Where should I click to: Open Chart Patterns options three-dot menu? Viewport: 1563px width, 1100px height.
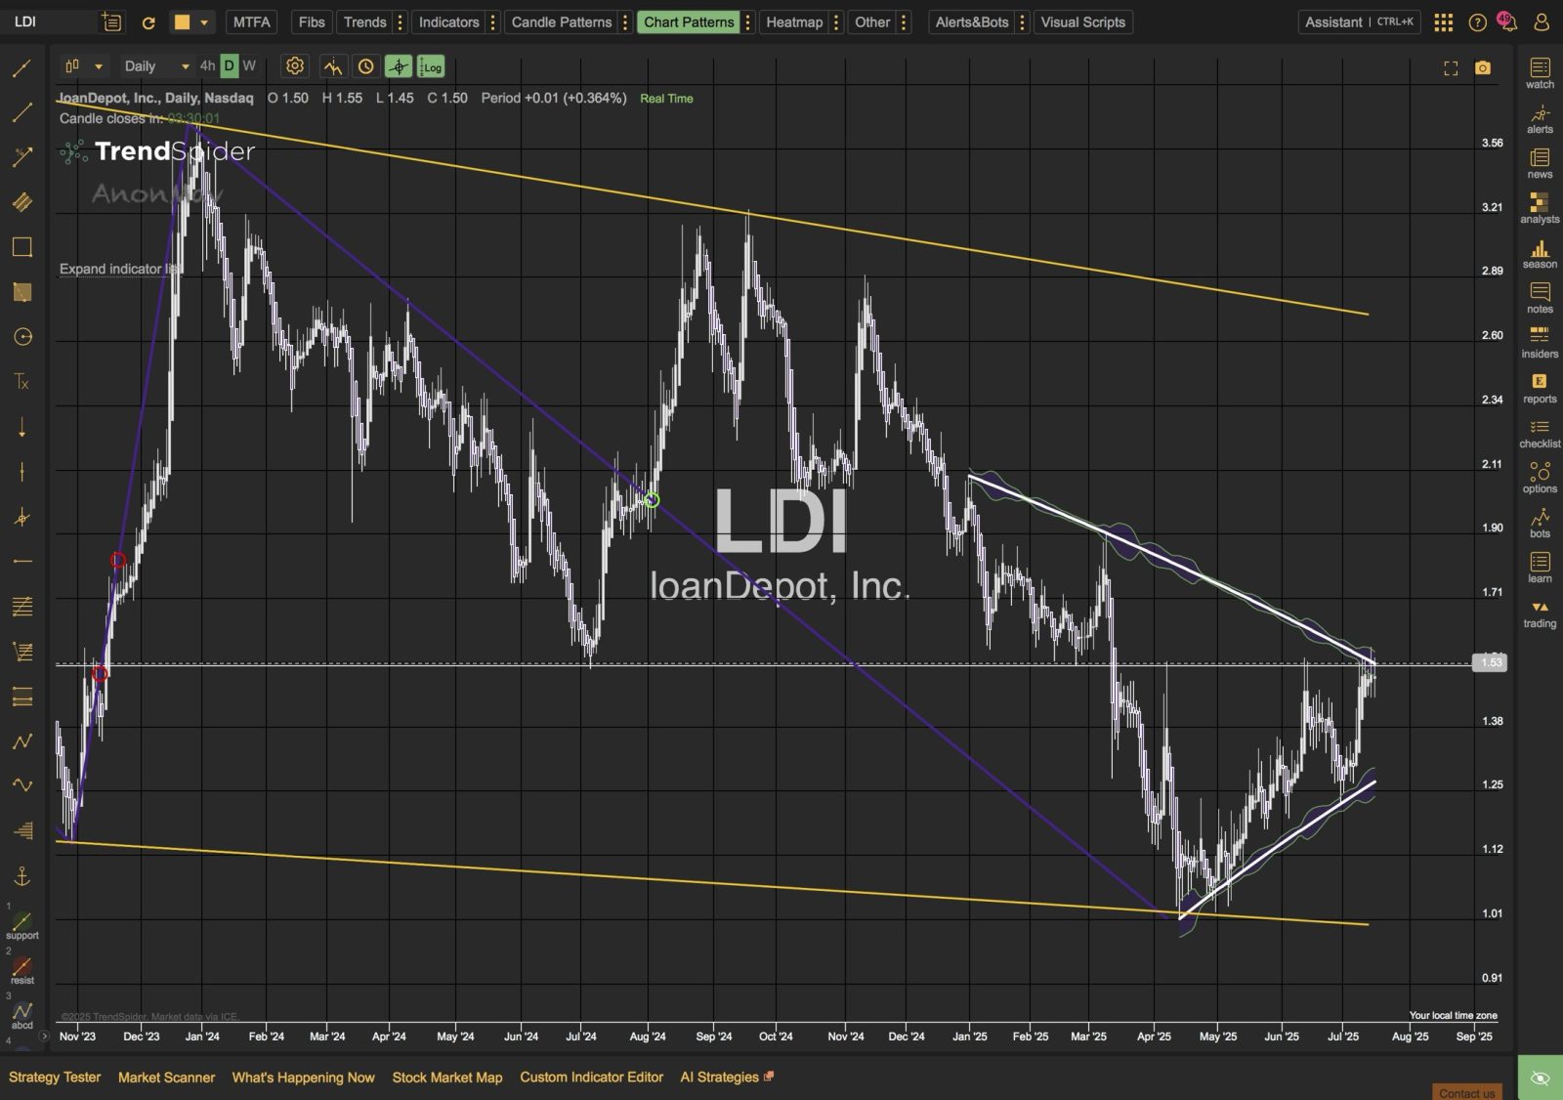[747, 22]
